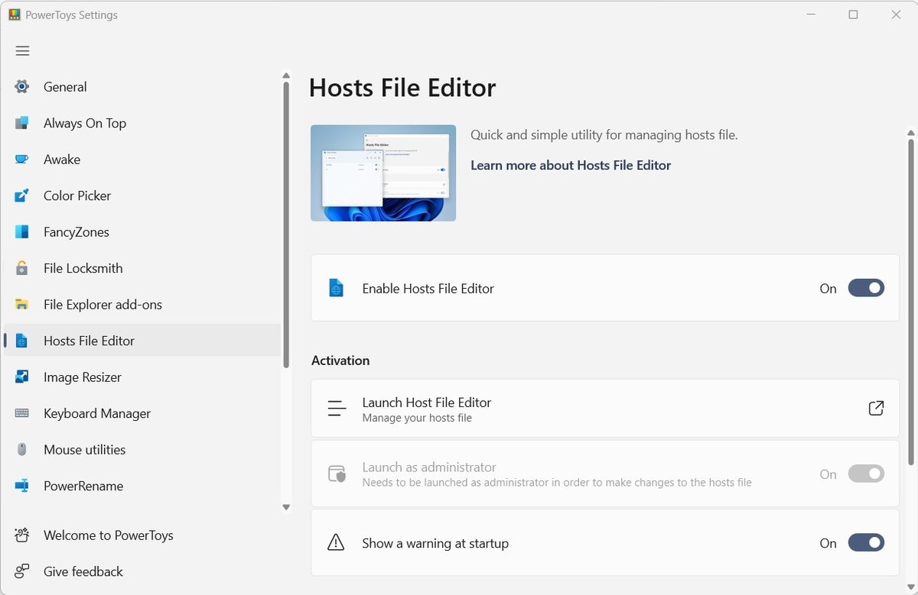Click the open-in-new-window launch icon
This screenshot has width=918, height=595.
tap(877, 409)
